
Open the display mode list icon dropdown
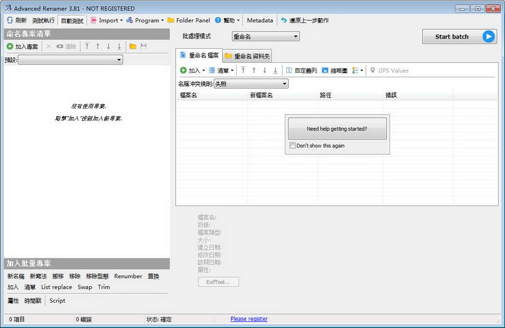pos(357,70)
